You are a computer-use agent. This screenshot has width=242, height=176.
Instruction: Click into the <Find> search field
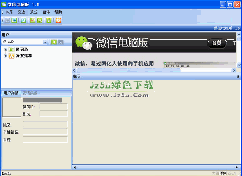(x=22, y=42)
